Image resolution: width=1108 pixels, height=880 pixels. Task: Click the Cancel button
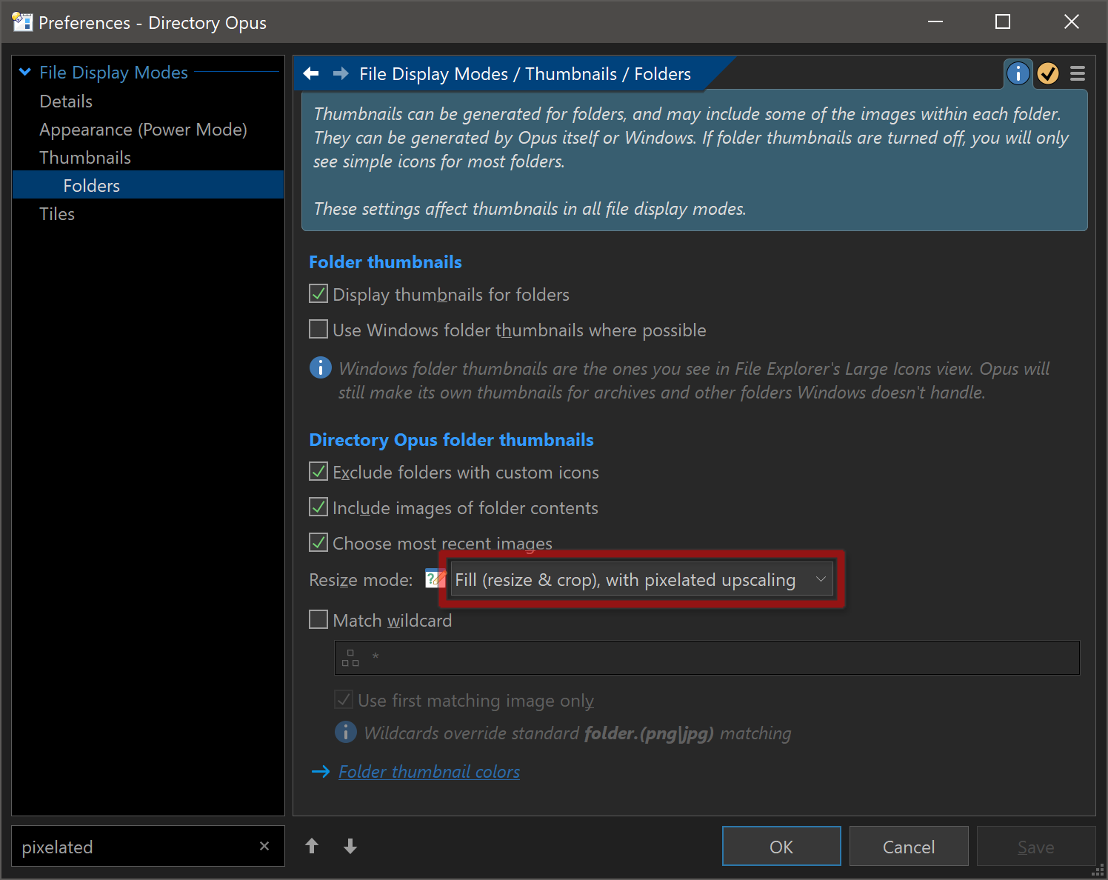[909, 846]
